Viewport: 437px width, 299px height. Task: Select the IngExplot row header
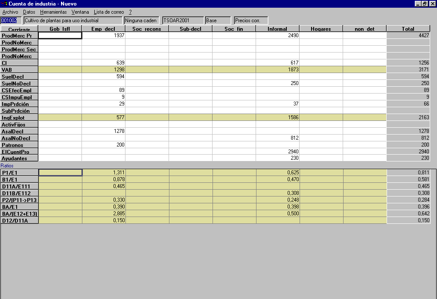coord(19,117)
